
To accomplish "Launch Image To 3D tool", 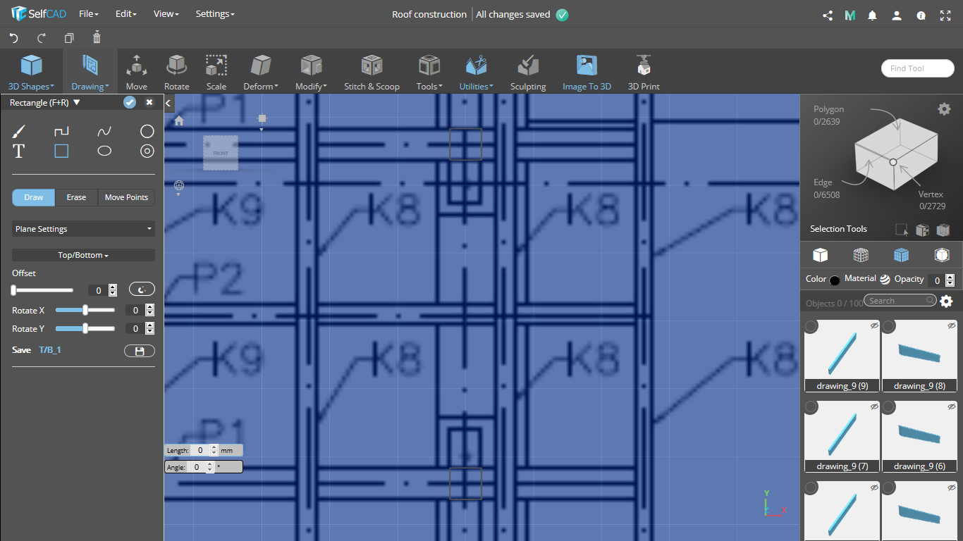I will [587, 73].
